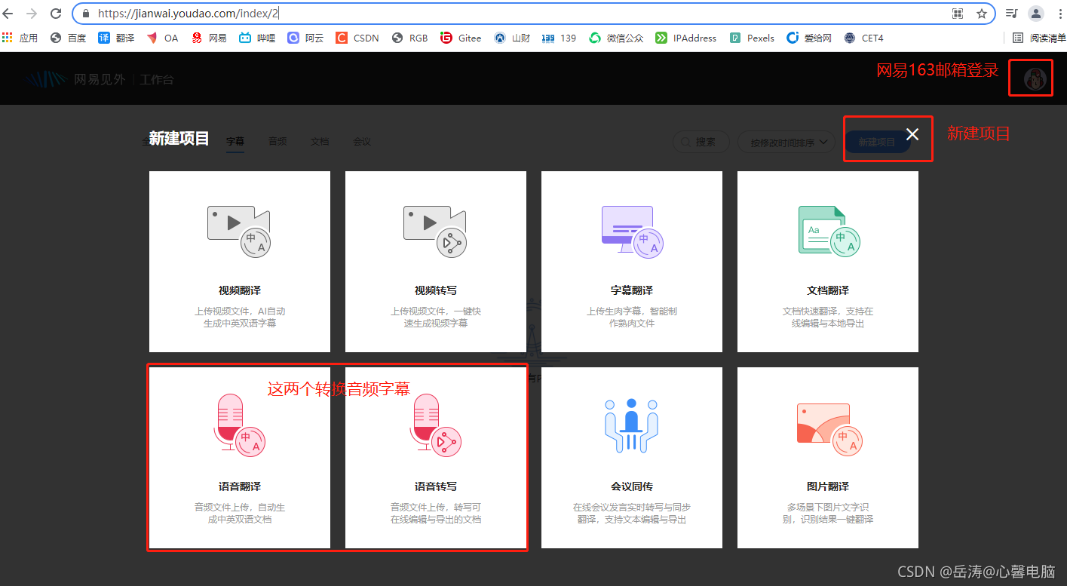The width and height of the screenshot is (1067, 586).
Task: Click 视频翻译 card title text
Action: coord(240,290)
